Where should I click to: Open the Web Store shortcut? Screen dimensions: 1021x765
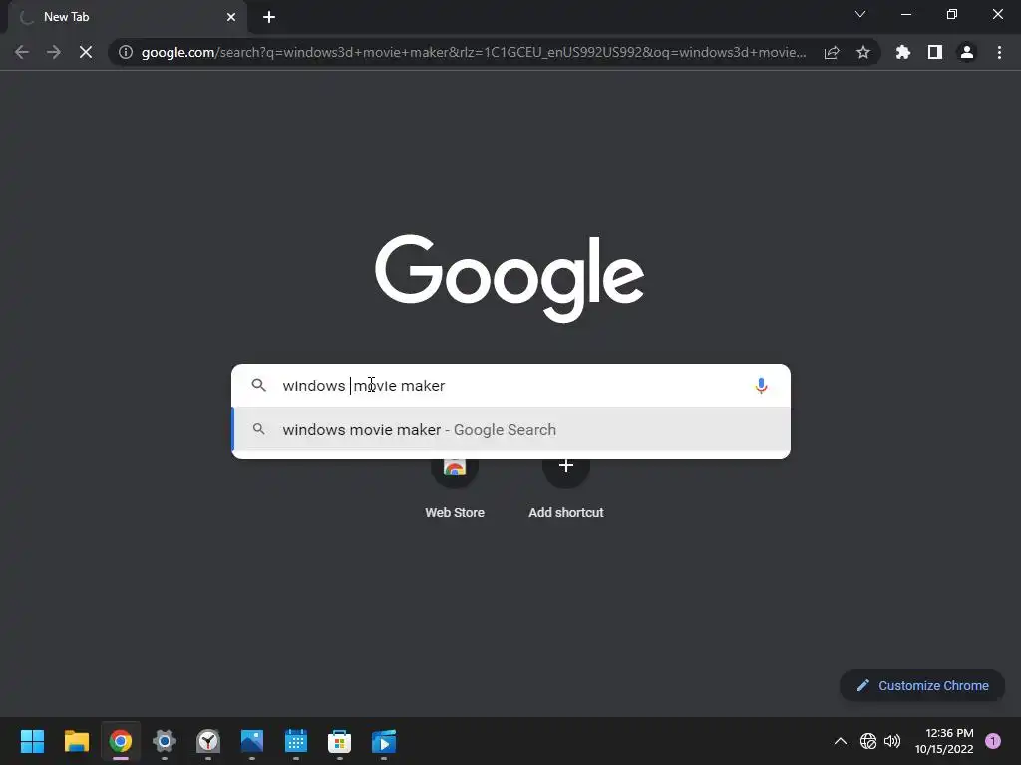[x=455, y=485]
